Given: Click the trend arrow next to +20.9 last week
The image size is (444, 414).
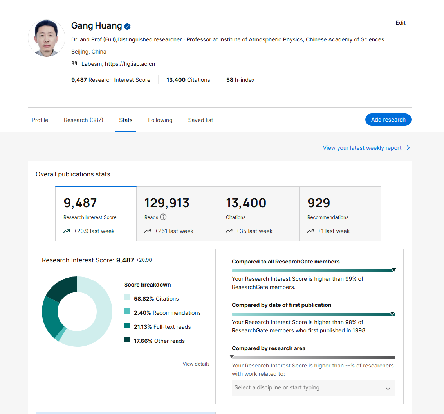Looking at the screenshot, I should (67, 231).
